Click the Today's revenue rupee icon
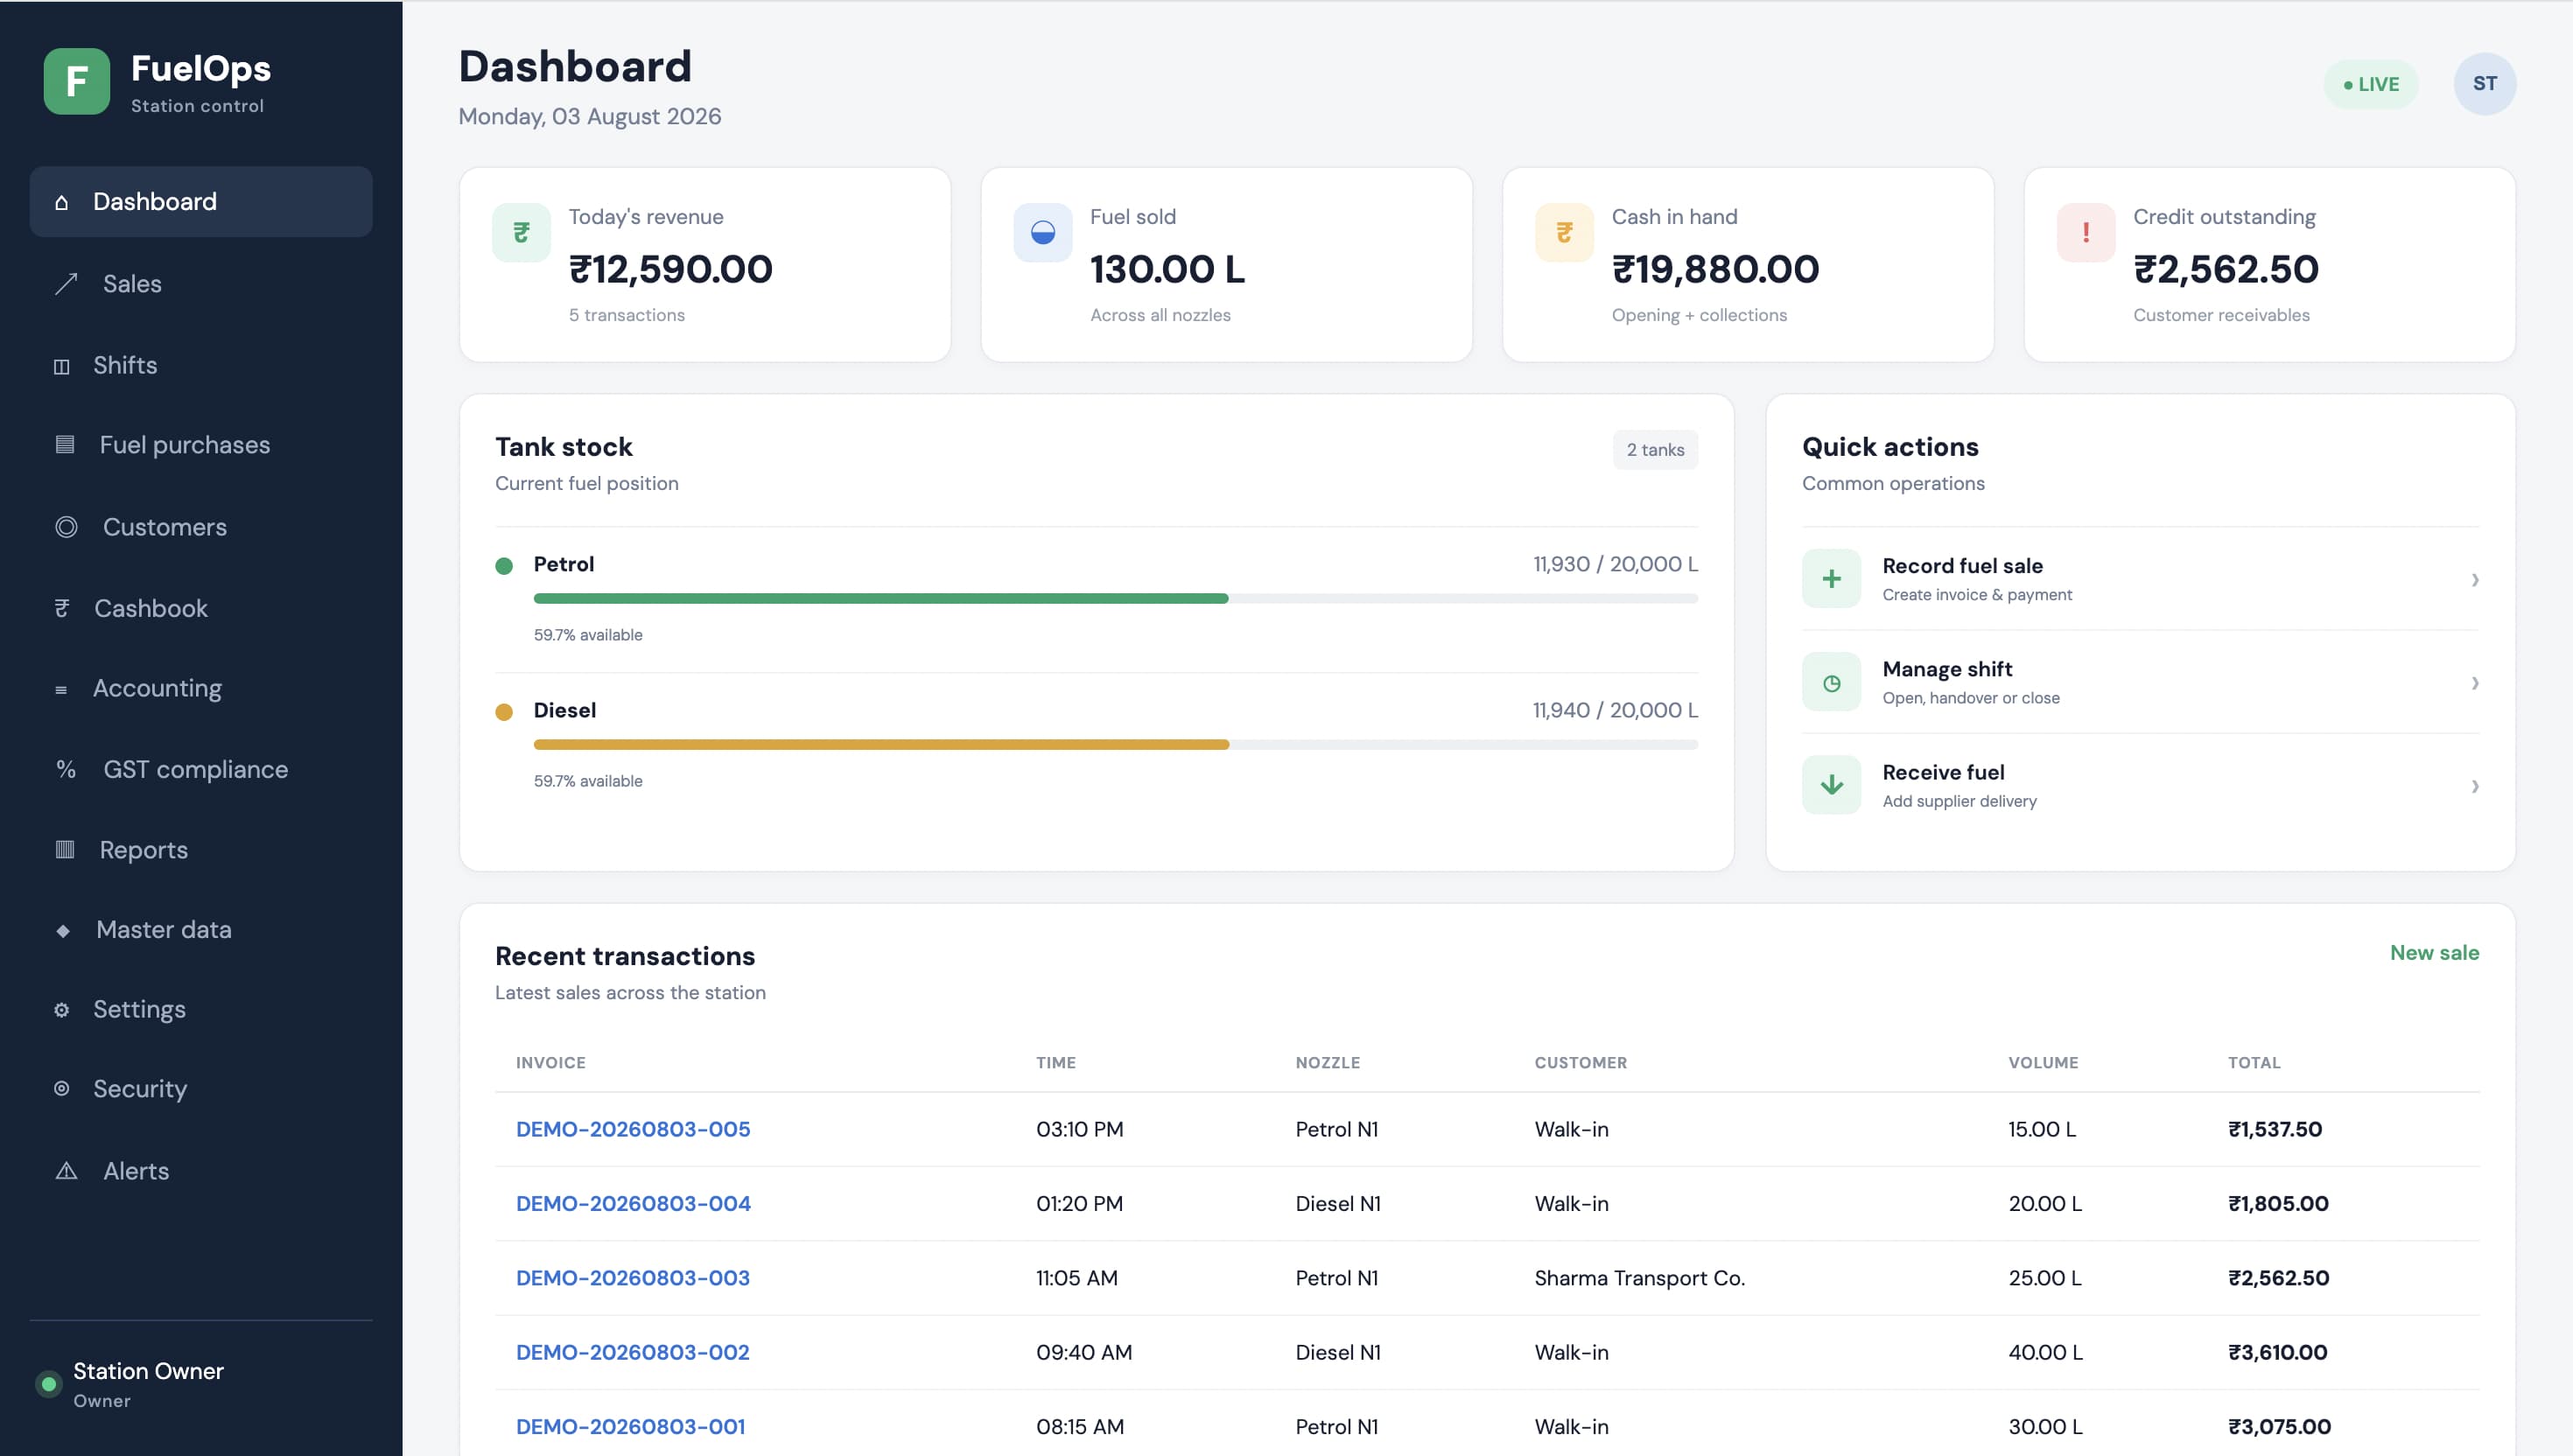The width and height of the screenshot is (2573, 1456). coord(521,233)
